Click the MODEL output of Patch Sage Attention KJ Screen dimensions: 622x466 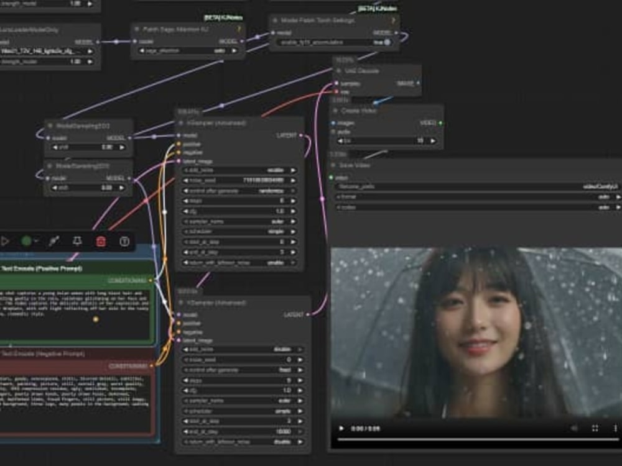coord(242,41)
